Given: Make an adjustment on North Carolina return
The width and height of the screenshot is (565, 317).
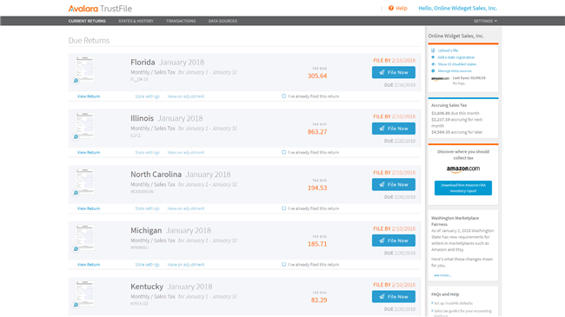Looking at the screenshot, I should [186, 208].
